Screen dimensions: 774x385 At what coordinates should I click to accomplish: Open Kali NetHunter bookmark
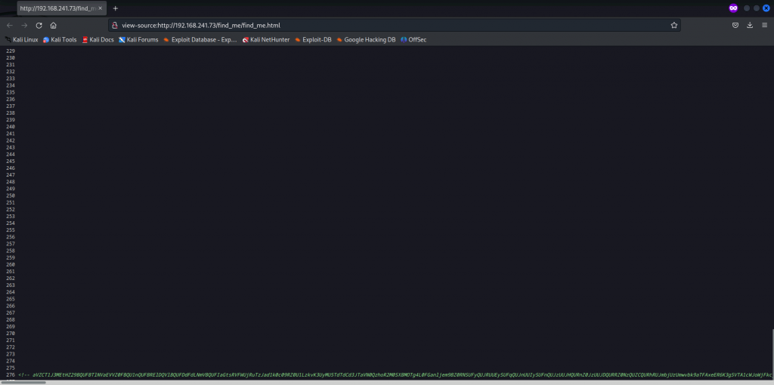coord(266,39)
